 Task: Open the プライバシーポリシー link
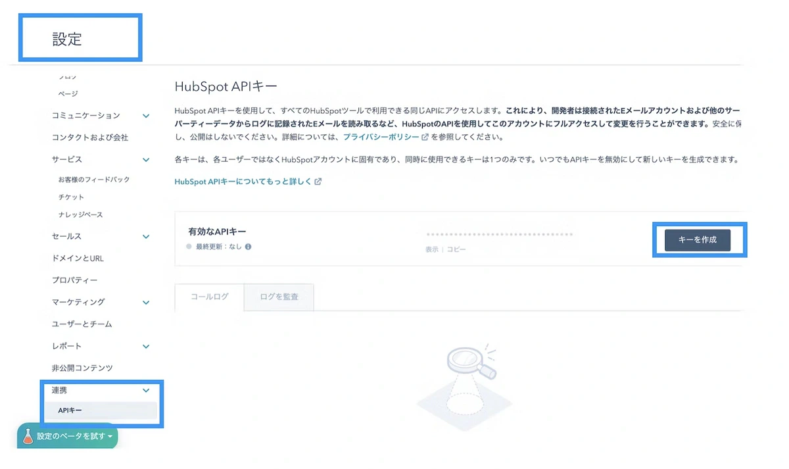(x=381, y=137)
